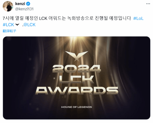Visit the @kenzi131 handle
The width and height of the screenshot is (153, 123).
pos(24,9)
